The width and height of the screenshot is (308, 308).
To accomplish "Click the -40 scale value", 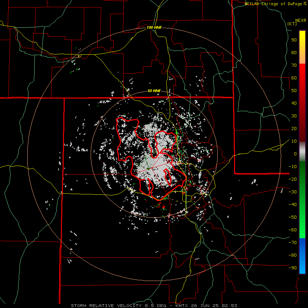I will pyautogui.click(x=293, y=205).
